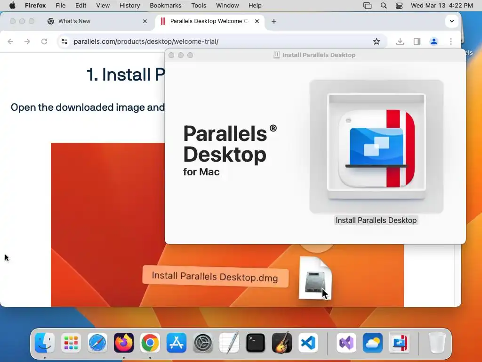Open Control Center in menu bar

coord(399,5)
